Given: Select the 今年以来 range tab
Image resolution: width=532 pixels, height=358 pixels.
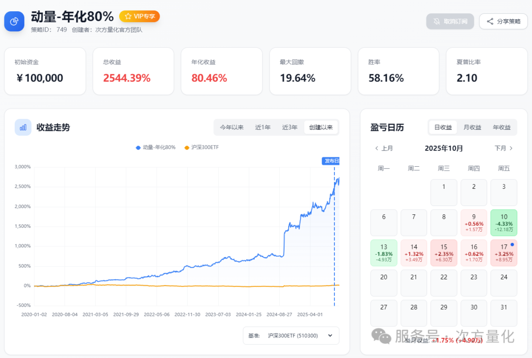Looking at the screenshot, I should point(232,127).
